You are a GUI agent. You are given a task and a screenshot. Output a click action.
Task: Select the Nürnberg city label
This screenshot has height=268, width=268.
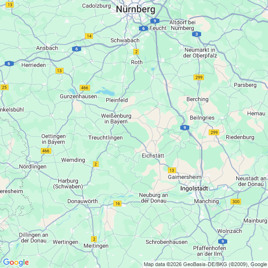click(136, 9)
